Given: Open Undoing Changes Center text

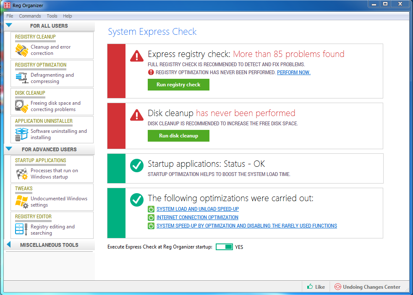Looking at the screenshot, I should tap(371, 287).
